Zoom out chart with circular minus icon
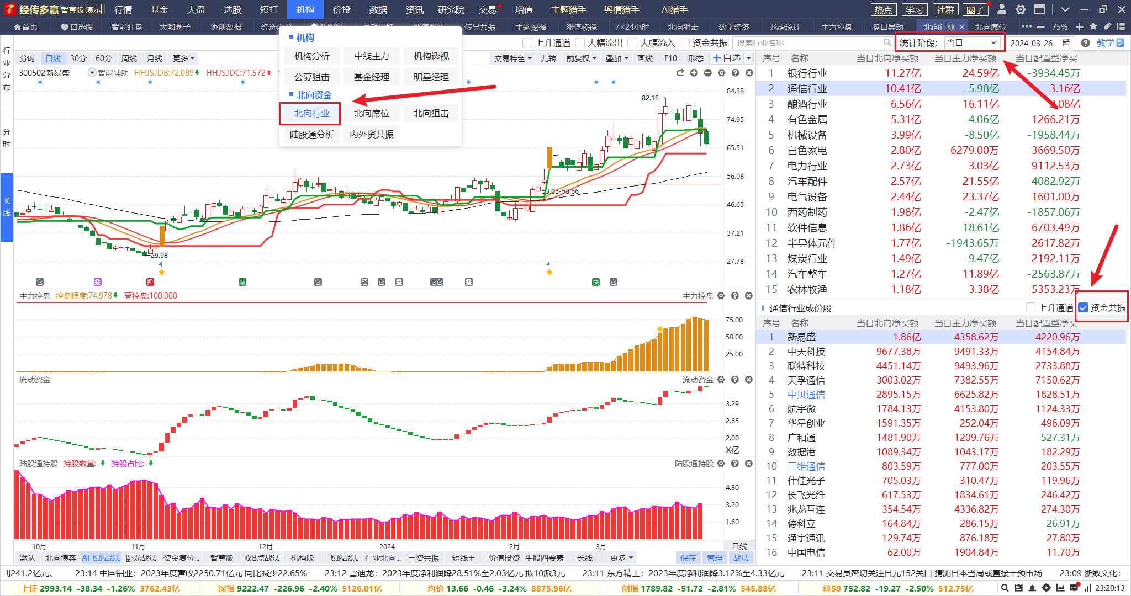Image resolution: width=1131 pixels, height=596 pixels. click(707, 73)
